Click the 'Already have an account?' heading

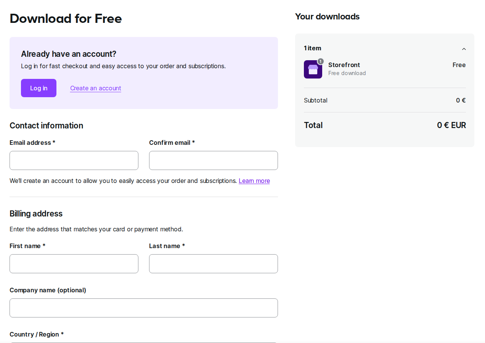69,54
